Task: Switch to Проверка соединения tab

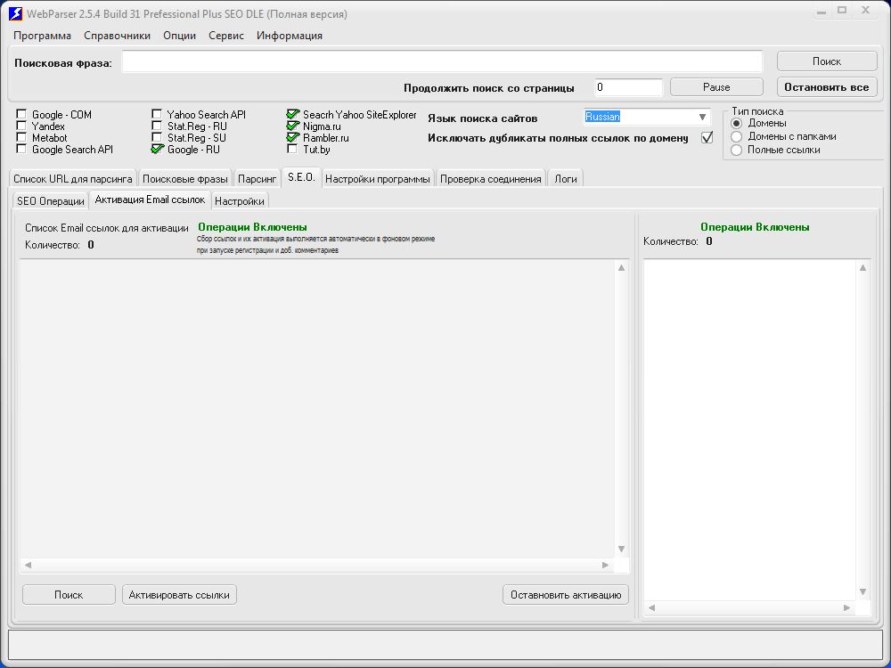Action: click(490, 179)
